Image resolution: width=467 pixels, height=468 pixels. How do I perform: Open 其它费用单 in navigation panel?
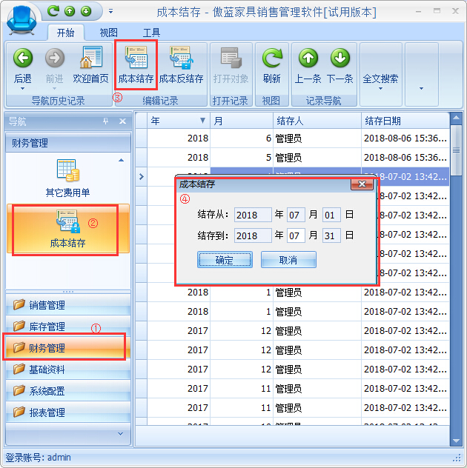[x=67, y=178]
